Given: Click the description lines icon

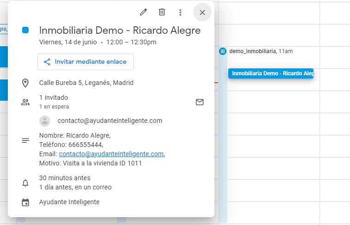Looking at the screenshot, I should coord(25,140).
